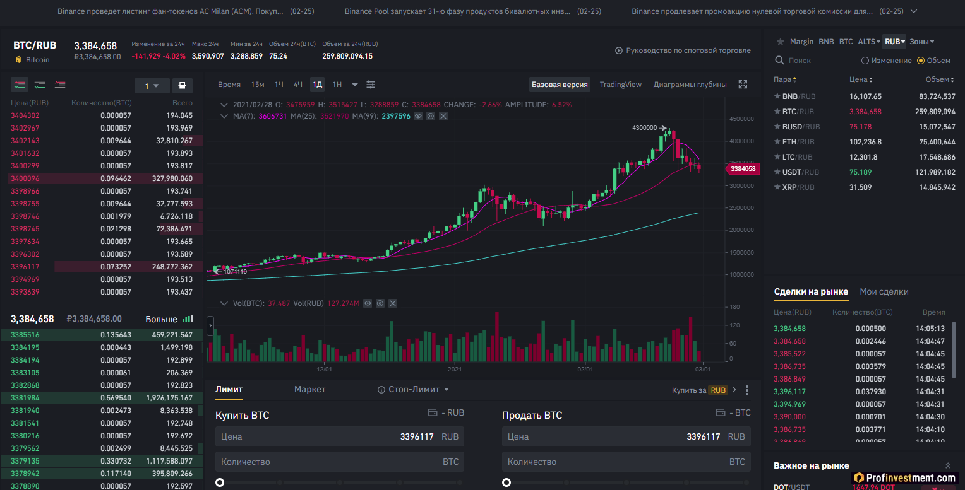Collapse the order book side panel arrow
This screenshot has width=965, height=490.
pyautogui.click(x=210, y=326)
